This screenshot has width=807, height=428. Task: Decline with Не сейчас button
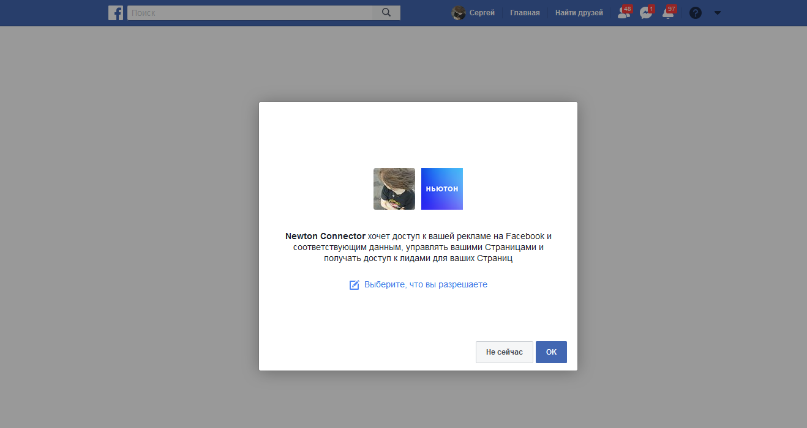tap(505, 352)
